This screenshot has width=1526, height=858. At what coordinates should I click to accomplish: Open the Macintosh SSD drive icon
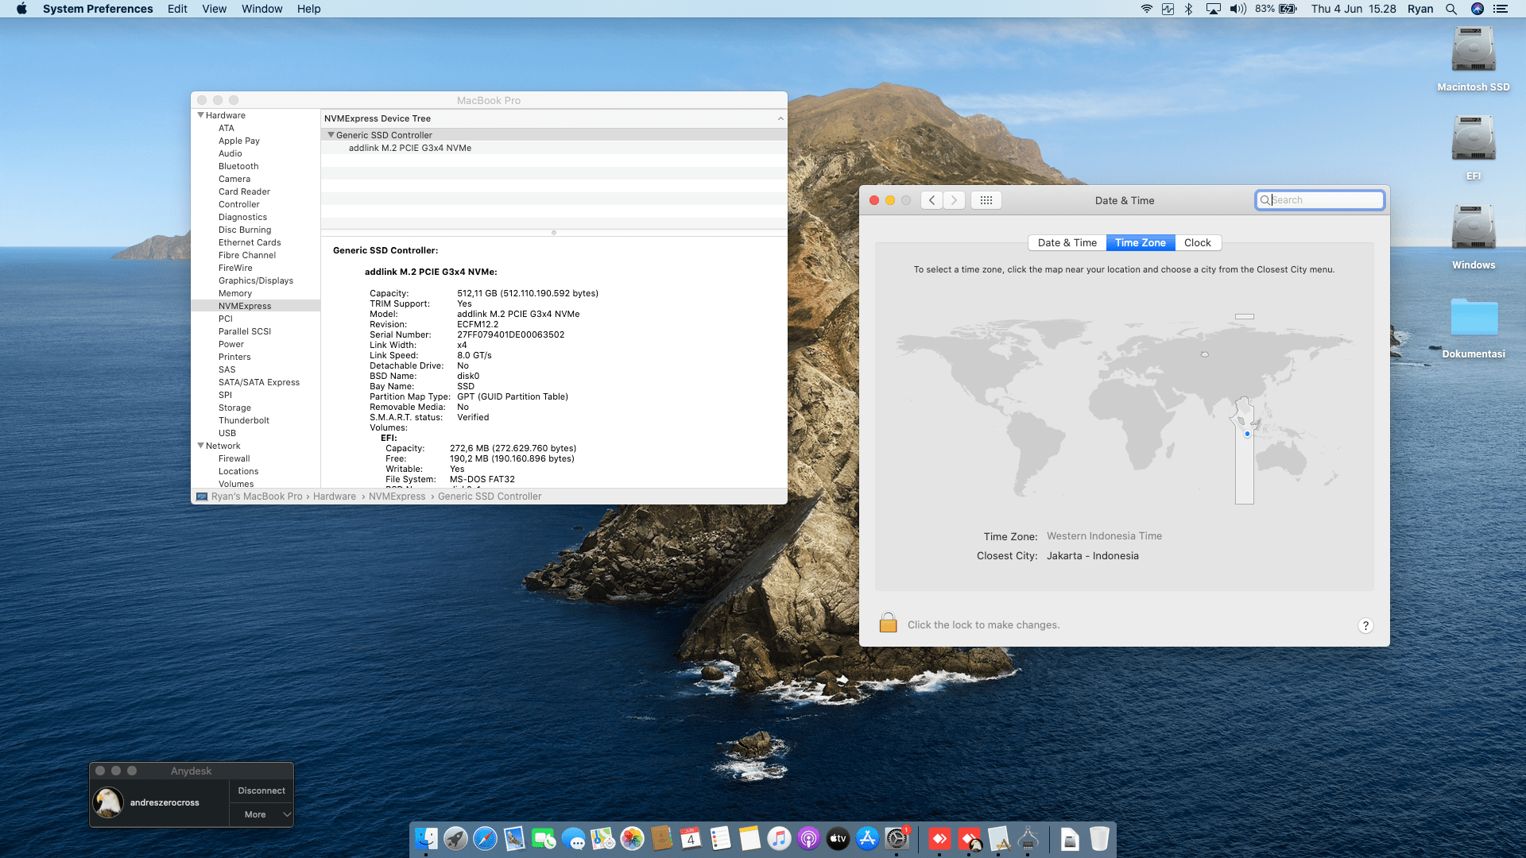click(1473, 51)
